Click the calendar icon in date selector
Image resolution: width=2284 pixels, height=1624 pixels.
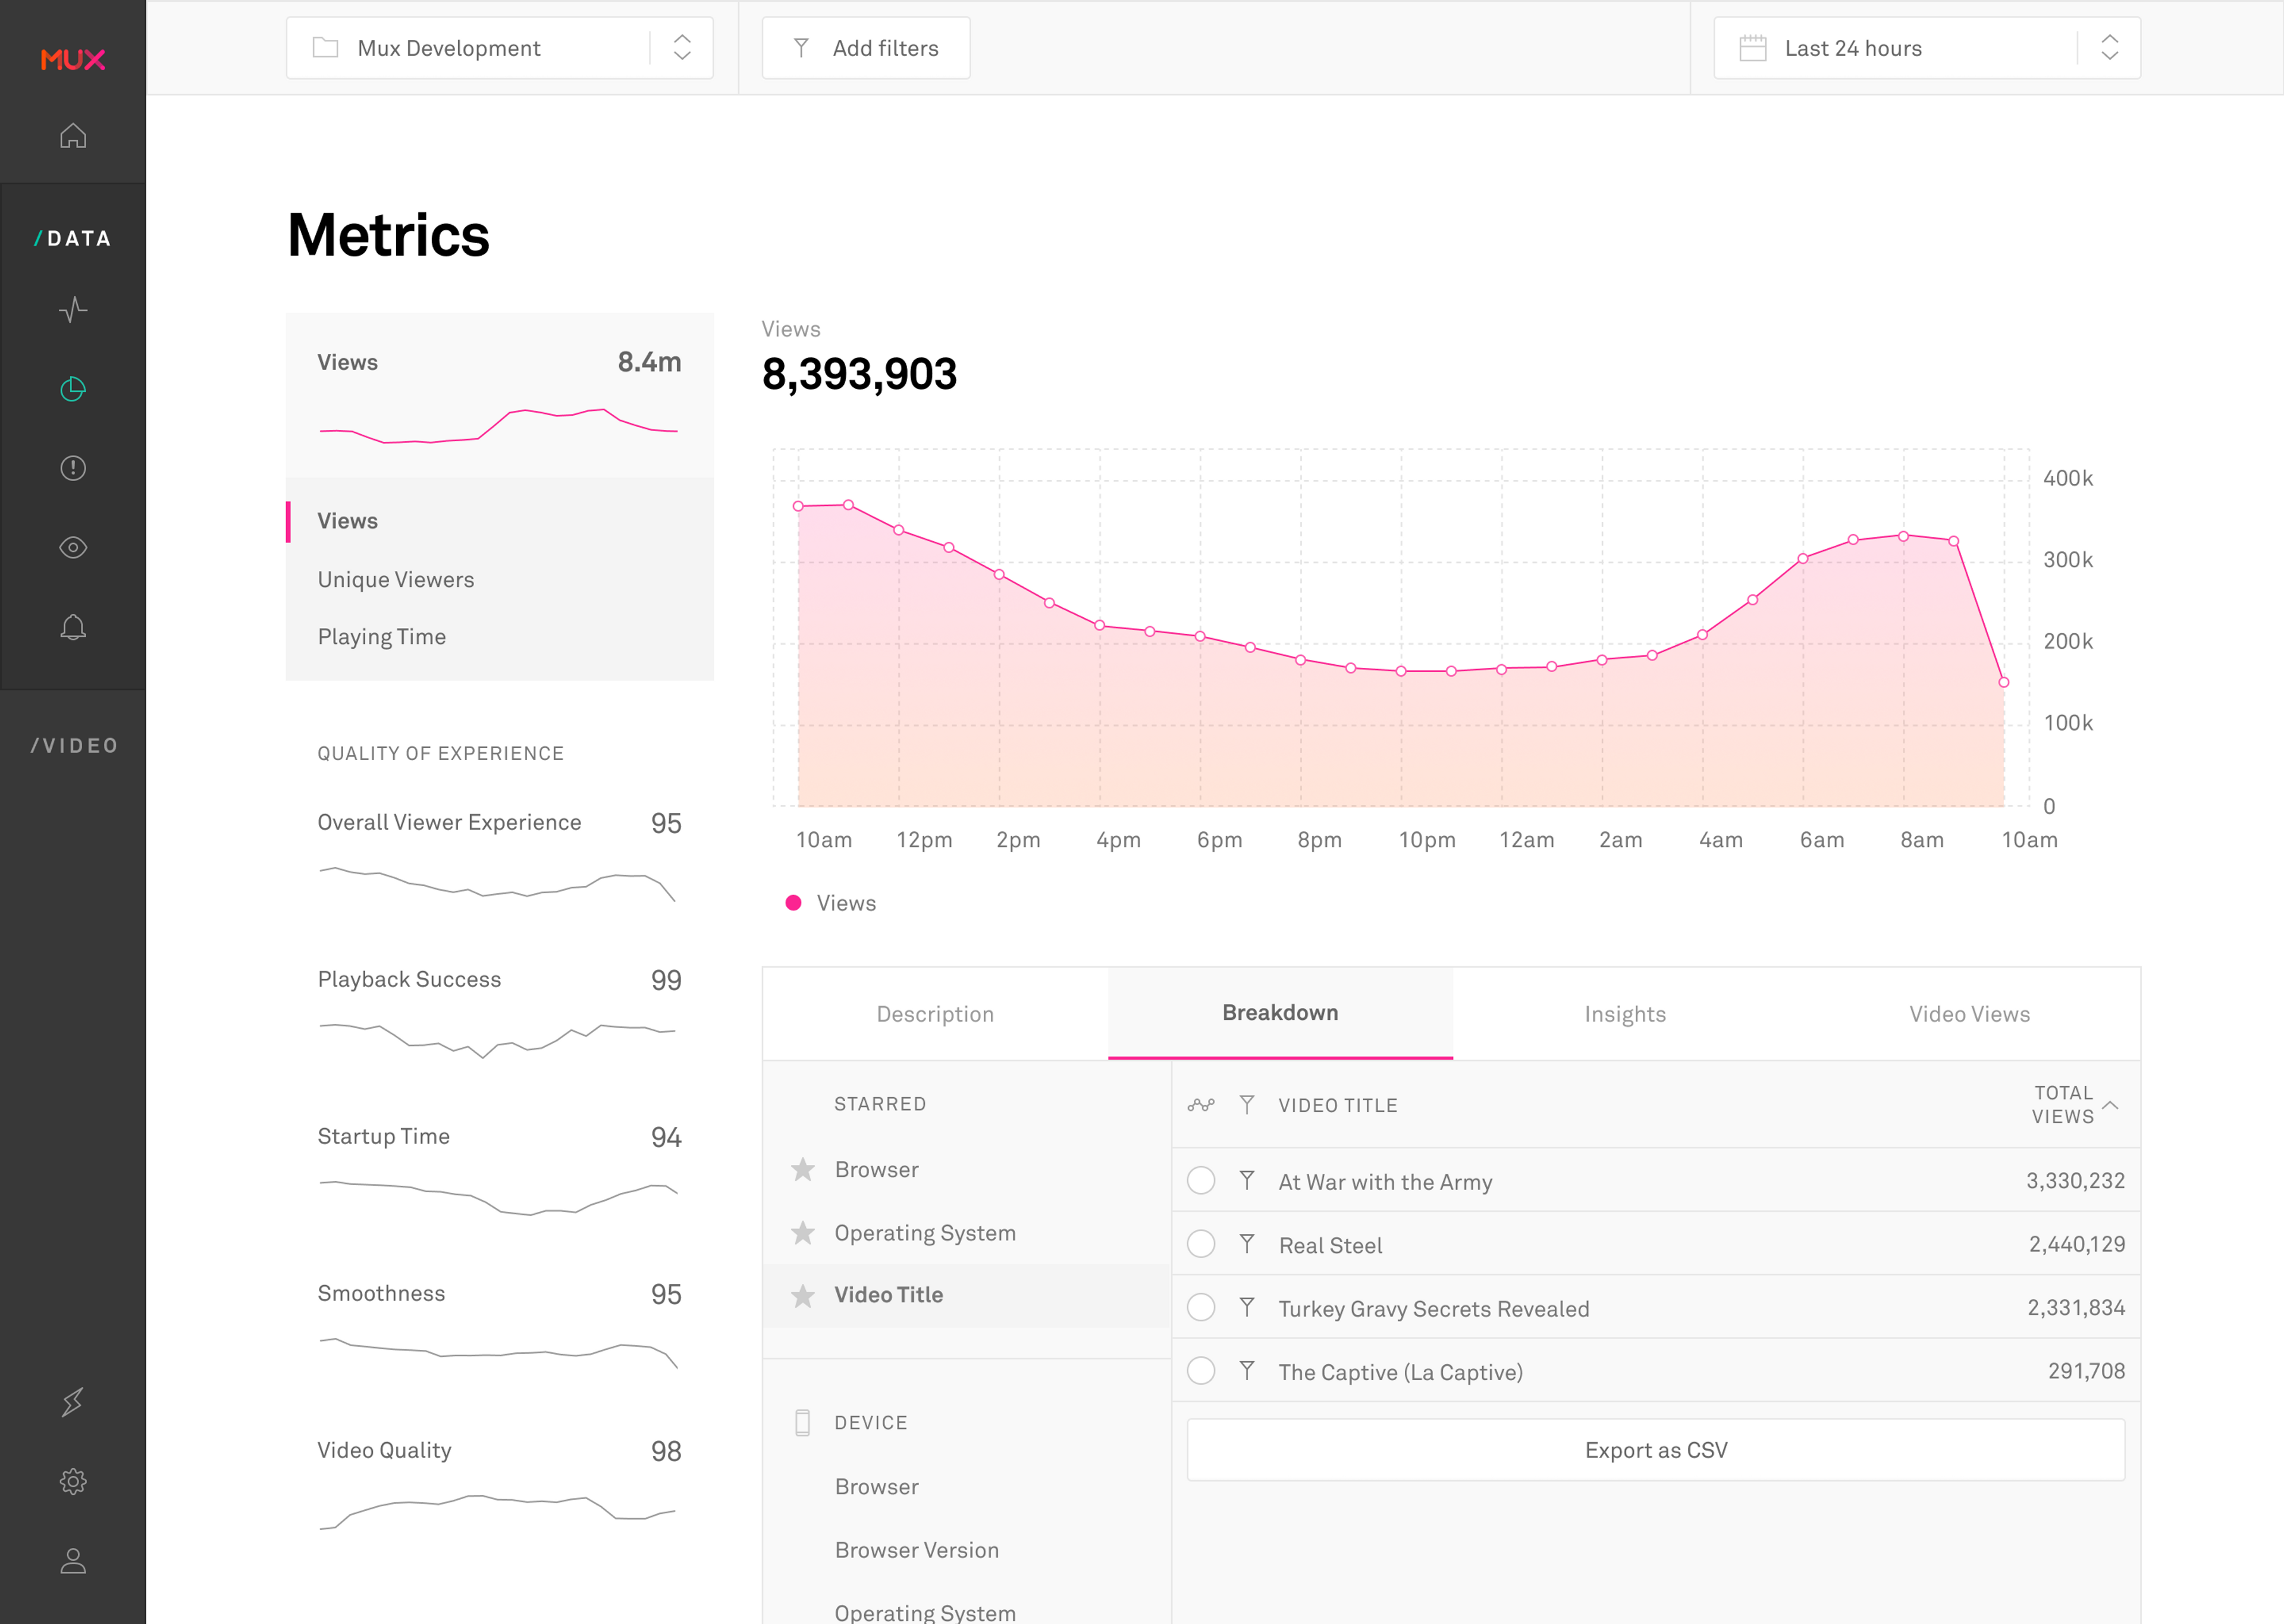[x=1753, y=48]
